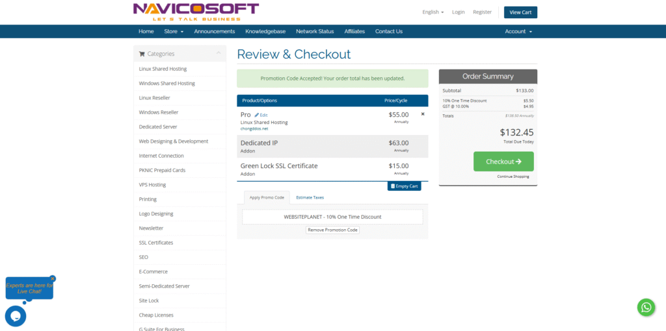Open Knowledgebase in the navigation bar
The height and width of the screenshot is (331, 666).
coord(265,31)
